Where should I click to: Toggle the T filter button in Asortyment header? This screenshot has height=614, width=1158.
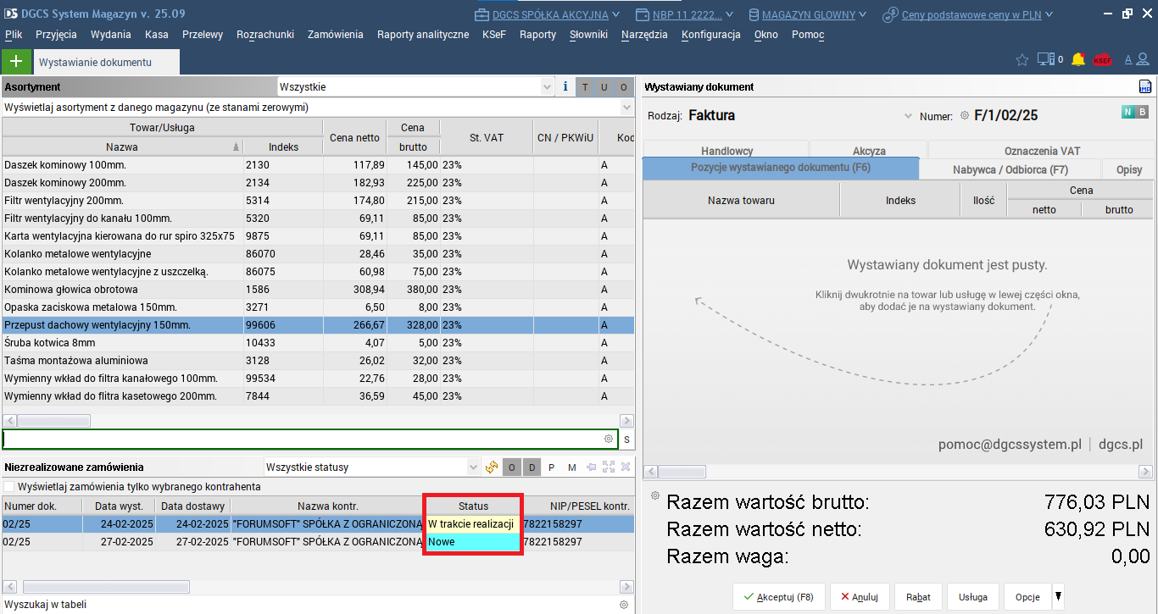pos(585,87)
